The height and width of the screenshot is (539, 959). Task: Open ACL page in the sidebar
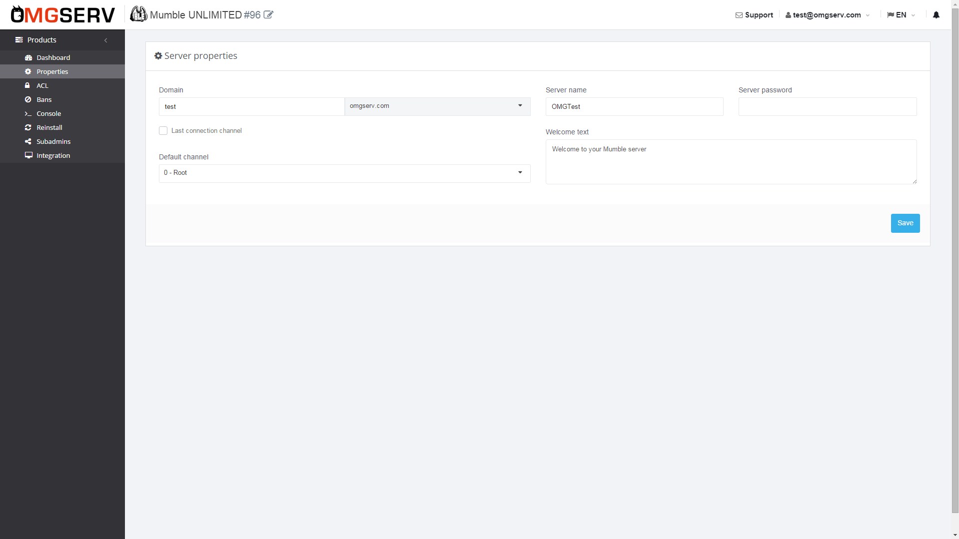(x=62, y=86)
